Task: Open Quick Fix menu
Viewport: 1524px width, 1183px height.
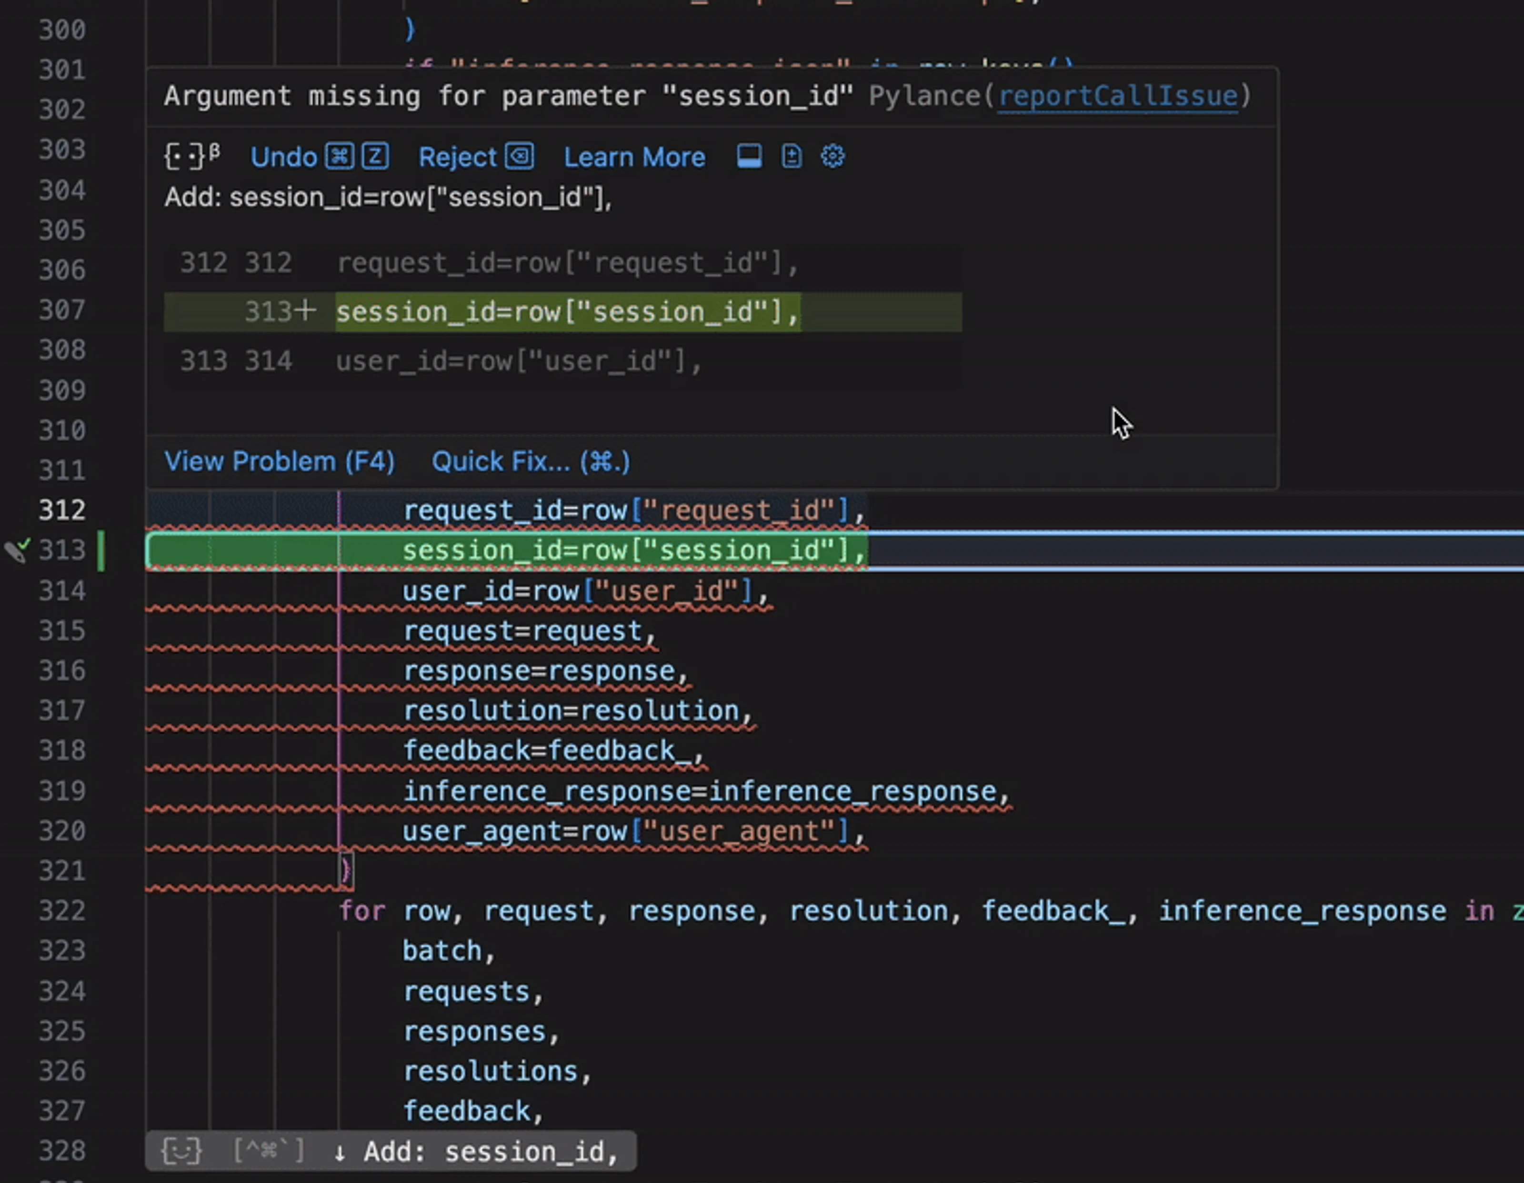Action: click(x=531, y=461)
